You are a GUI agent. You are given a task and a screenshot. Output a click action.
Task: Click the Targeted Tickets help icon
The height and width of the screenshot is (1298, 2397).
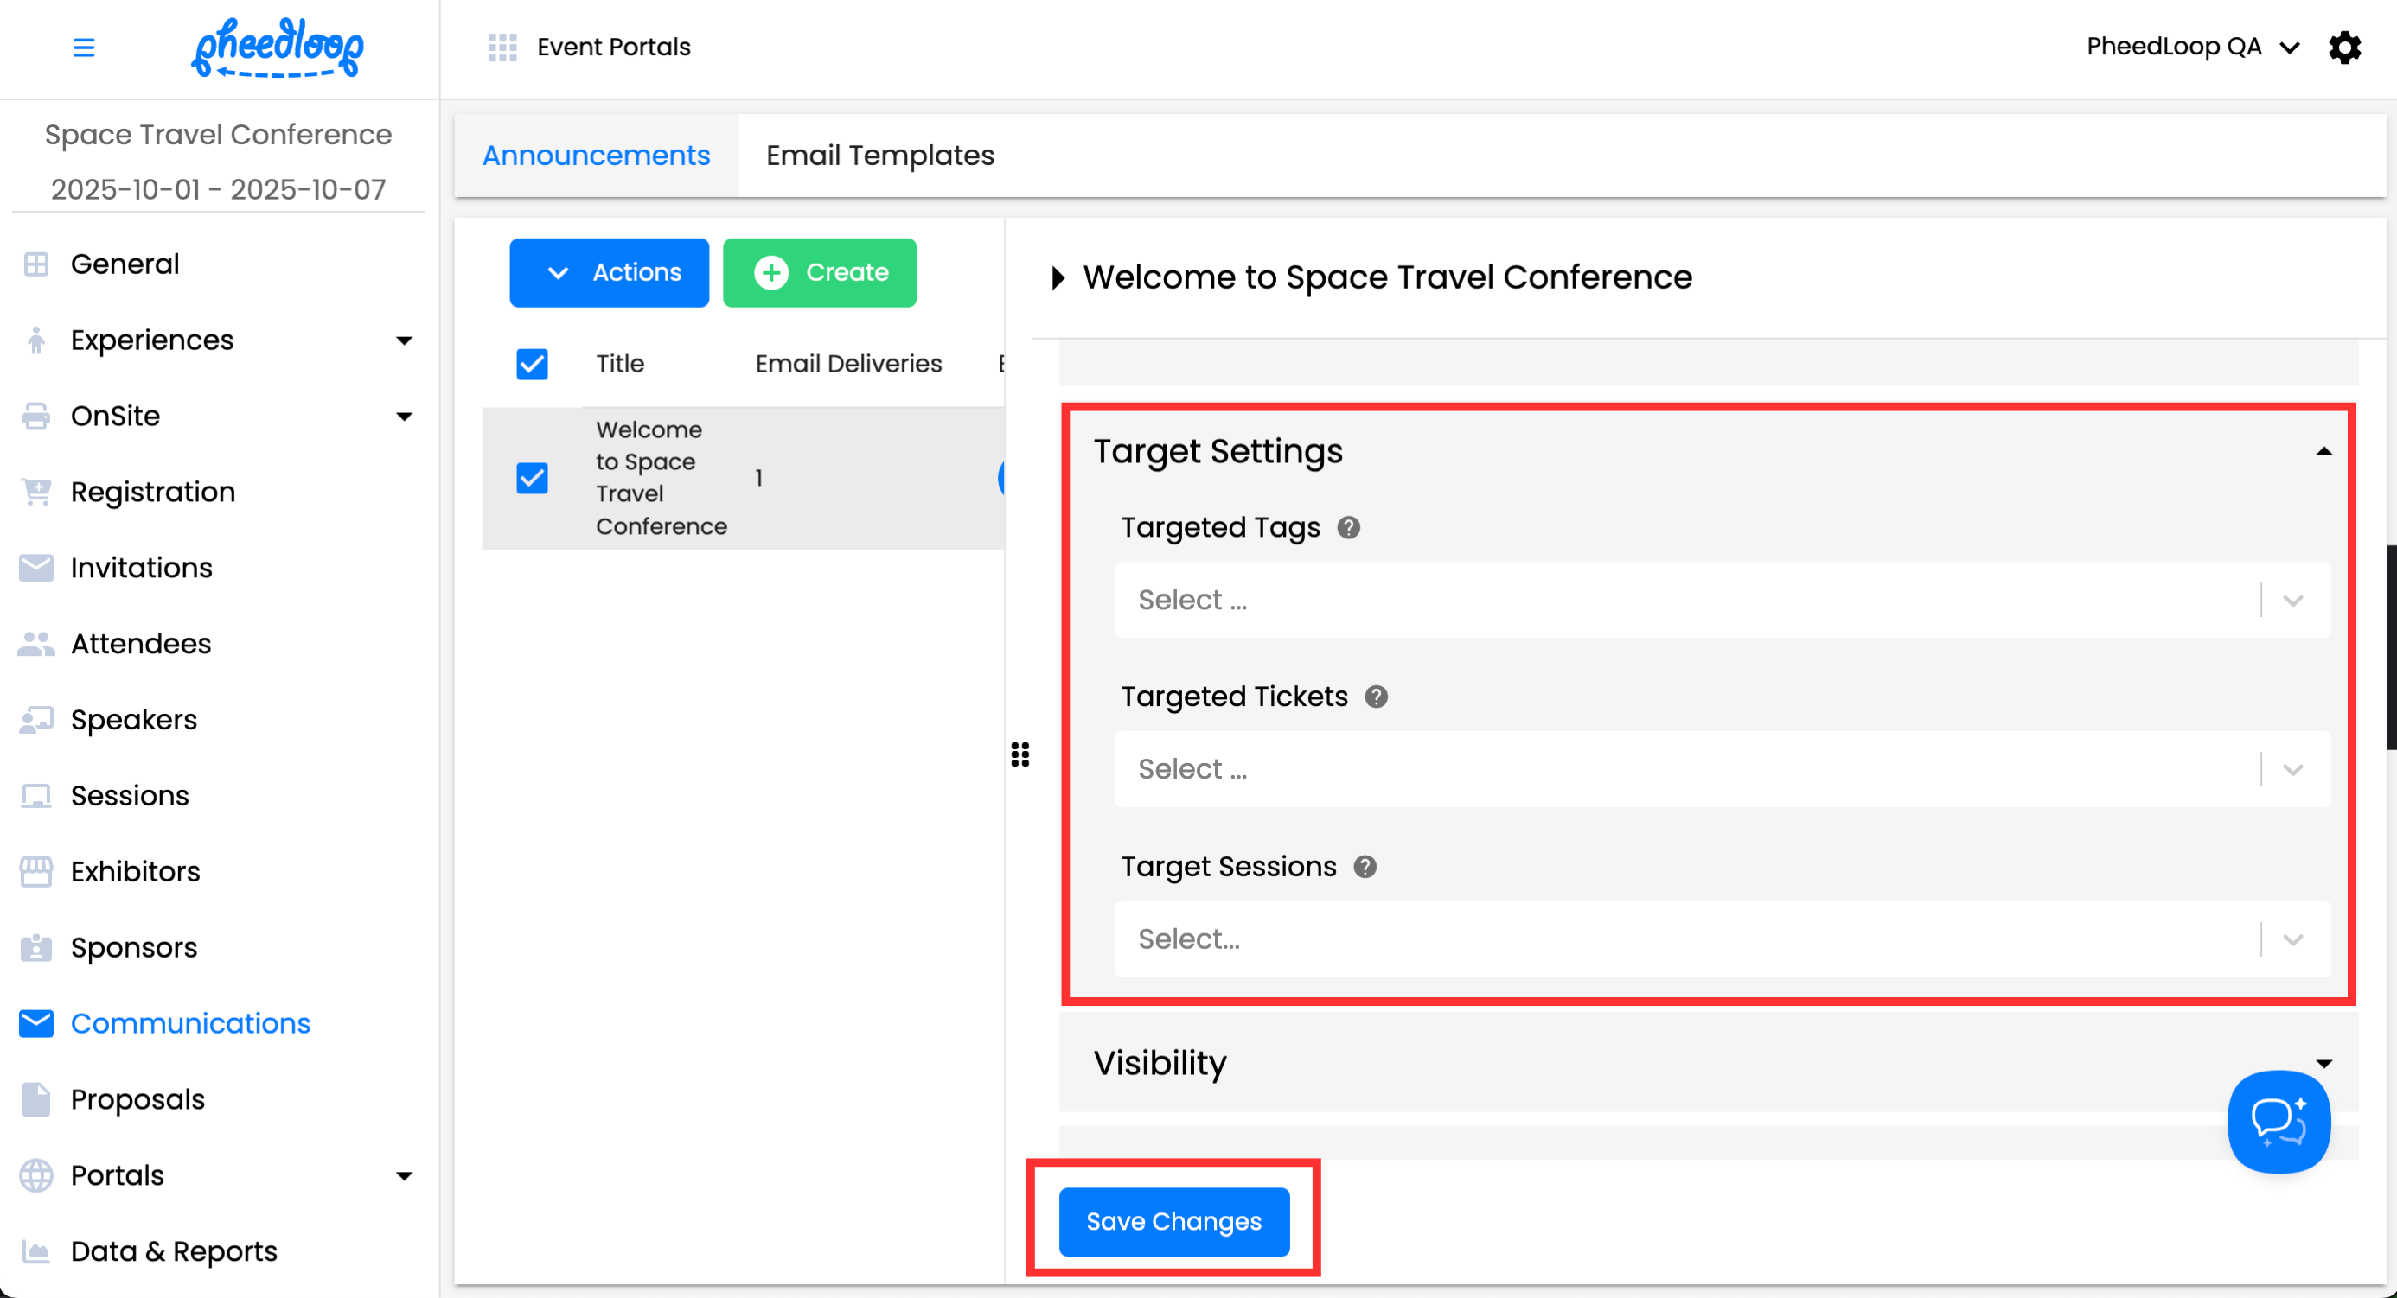pos(1377,697)
